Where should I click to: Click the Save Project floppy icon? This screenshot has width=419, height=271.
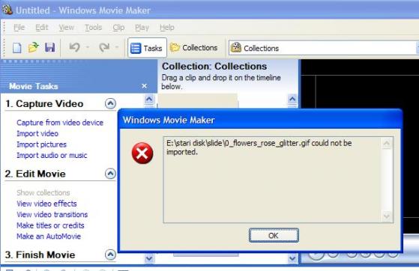49,48
